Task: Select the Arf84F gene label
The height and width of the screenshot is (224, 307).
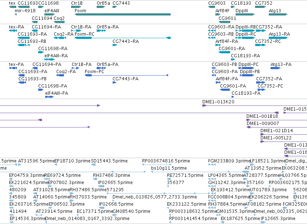Action: point(222,10)
